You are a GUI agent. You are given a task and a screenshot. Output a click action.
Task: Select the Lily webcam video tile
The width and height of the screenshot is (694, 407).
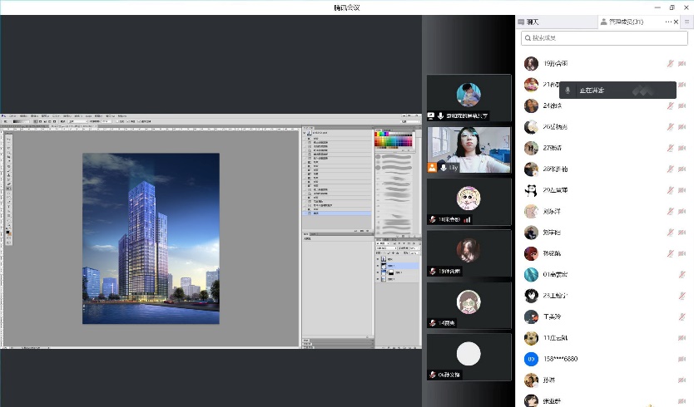[469, 150]
